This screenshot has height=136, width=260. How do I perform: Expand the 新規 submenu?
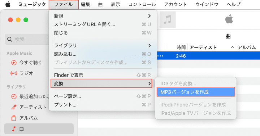(103, 16)
